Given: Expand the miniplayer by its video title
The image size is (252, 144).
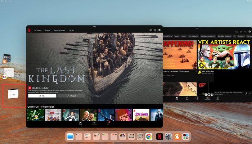Looking at the screenshot, I should pos(228,93).
